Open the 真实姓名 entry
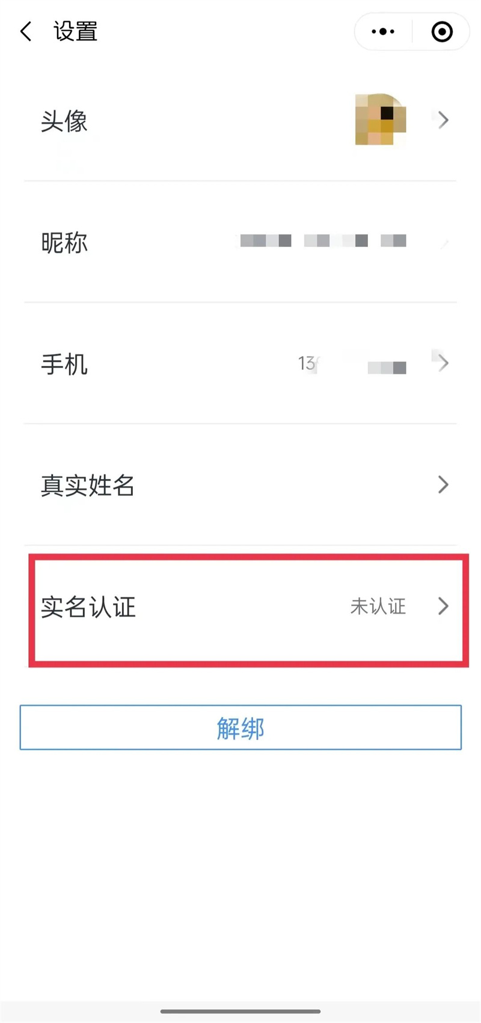 tap(240, 484)
